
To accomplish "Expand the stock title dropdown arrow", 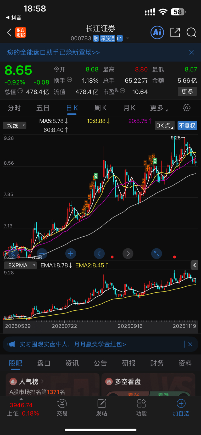I will [x=127, y=38].
